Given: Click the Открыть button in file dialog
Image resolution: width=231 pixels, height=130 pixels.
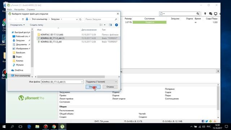Looking at the screenshot, I should (93, 87).
